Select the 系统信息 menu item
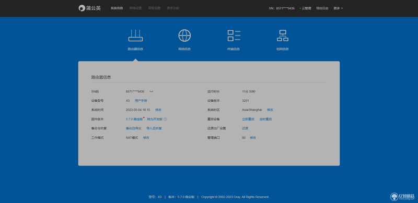This screenshot has width=418, height=203. click(117, 8)
